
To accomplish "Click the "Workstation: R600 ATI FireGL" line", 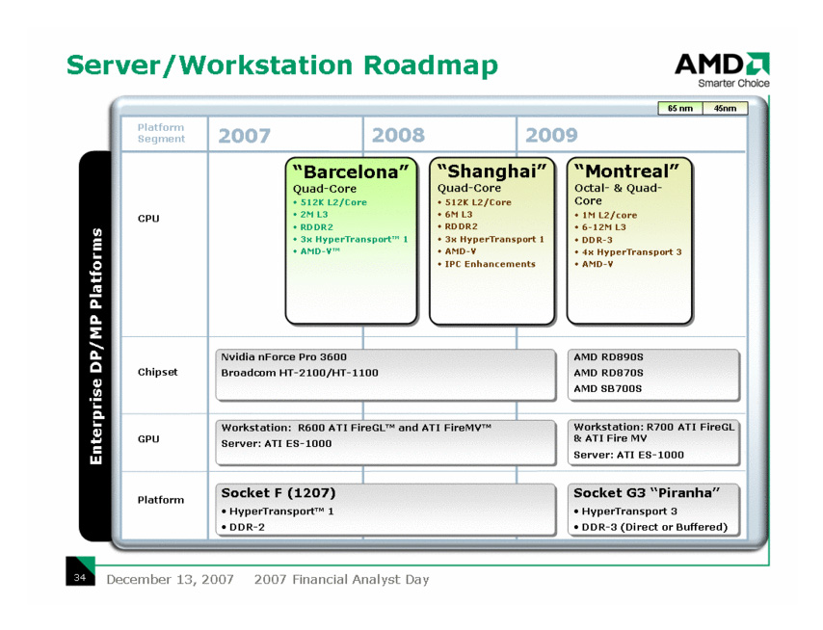I will (357, 428).
